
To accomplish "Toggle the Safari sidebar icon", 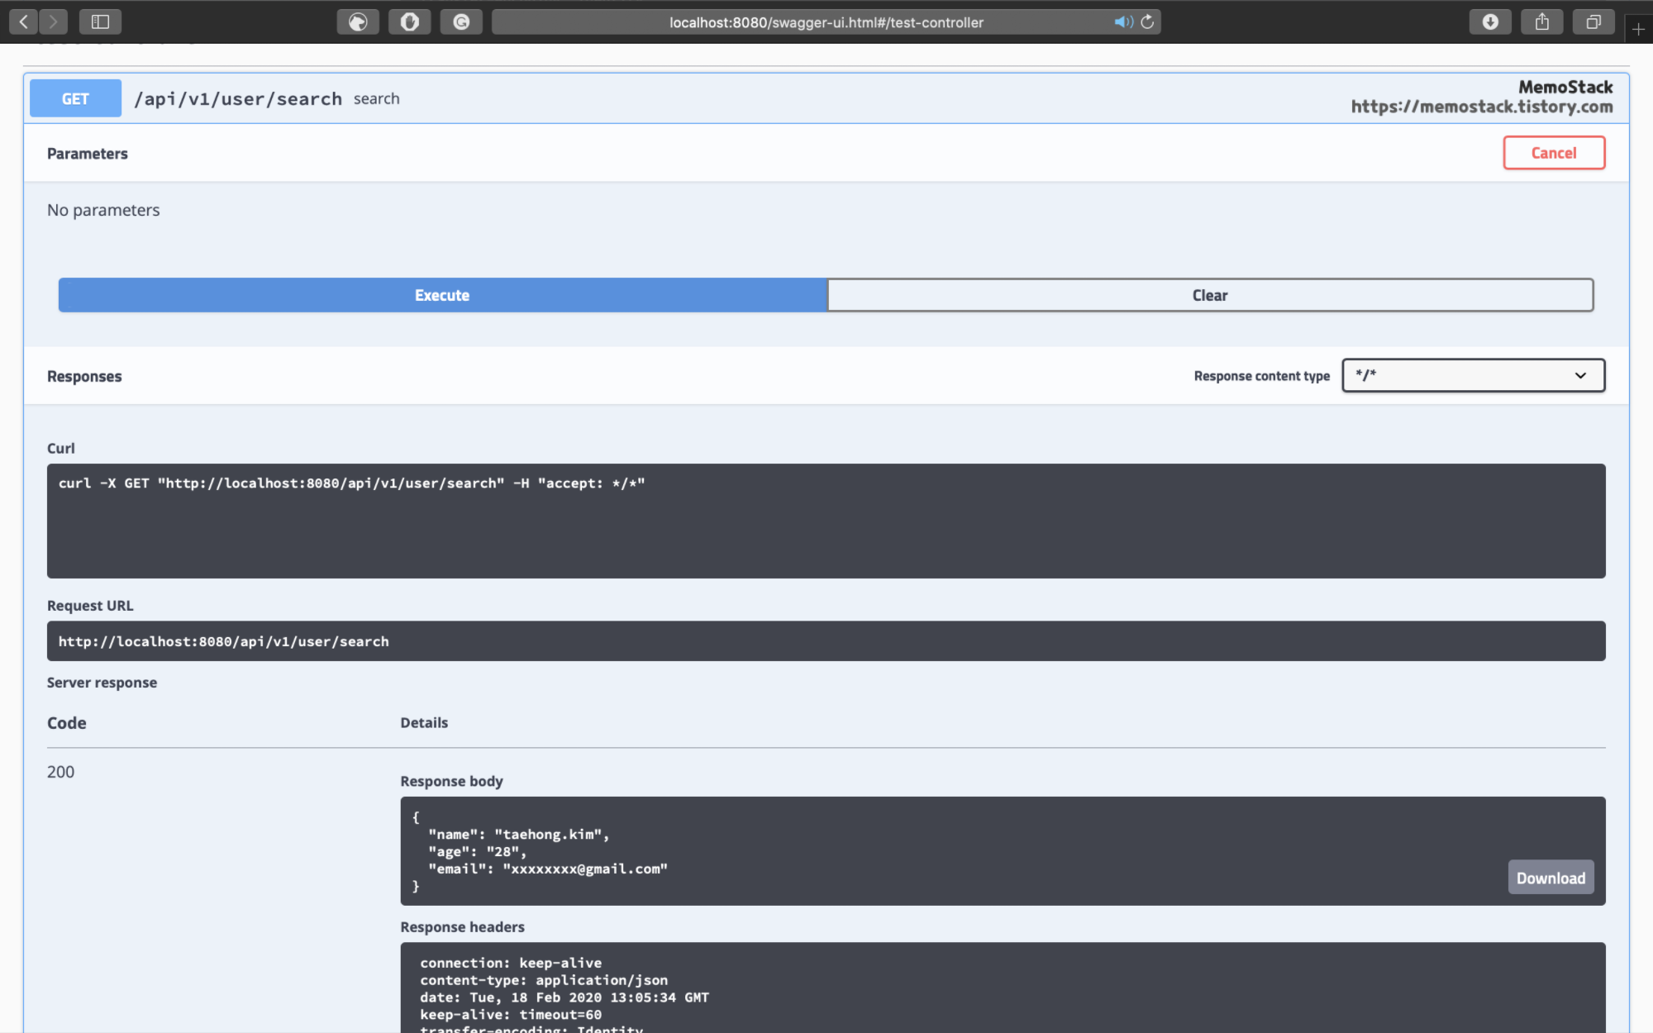I will (x=100, y=21).
